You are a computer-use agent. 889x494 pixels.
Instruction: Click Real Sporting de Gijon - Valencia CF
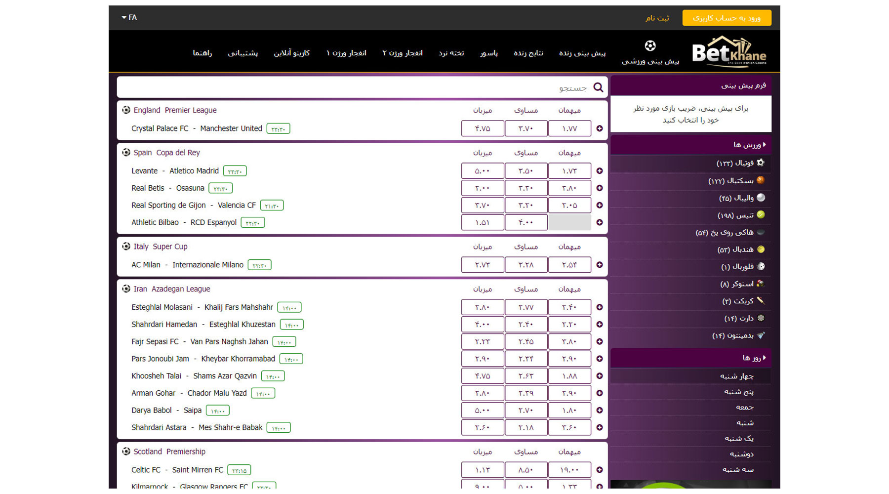point(194,205)
